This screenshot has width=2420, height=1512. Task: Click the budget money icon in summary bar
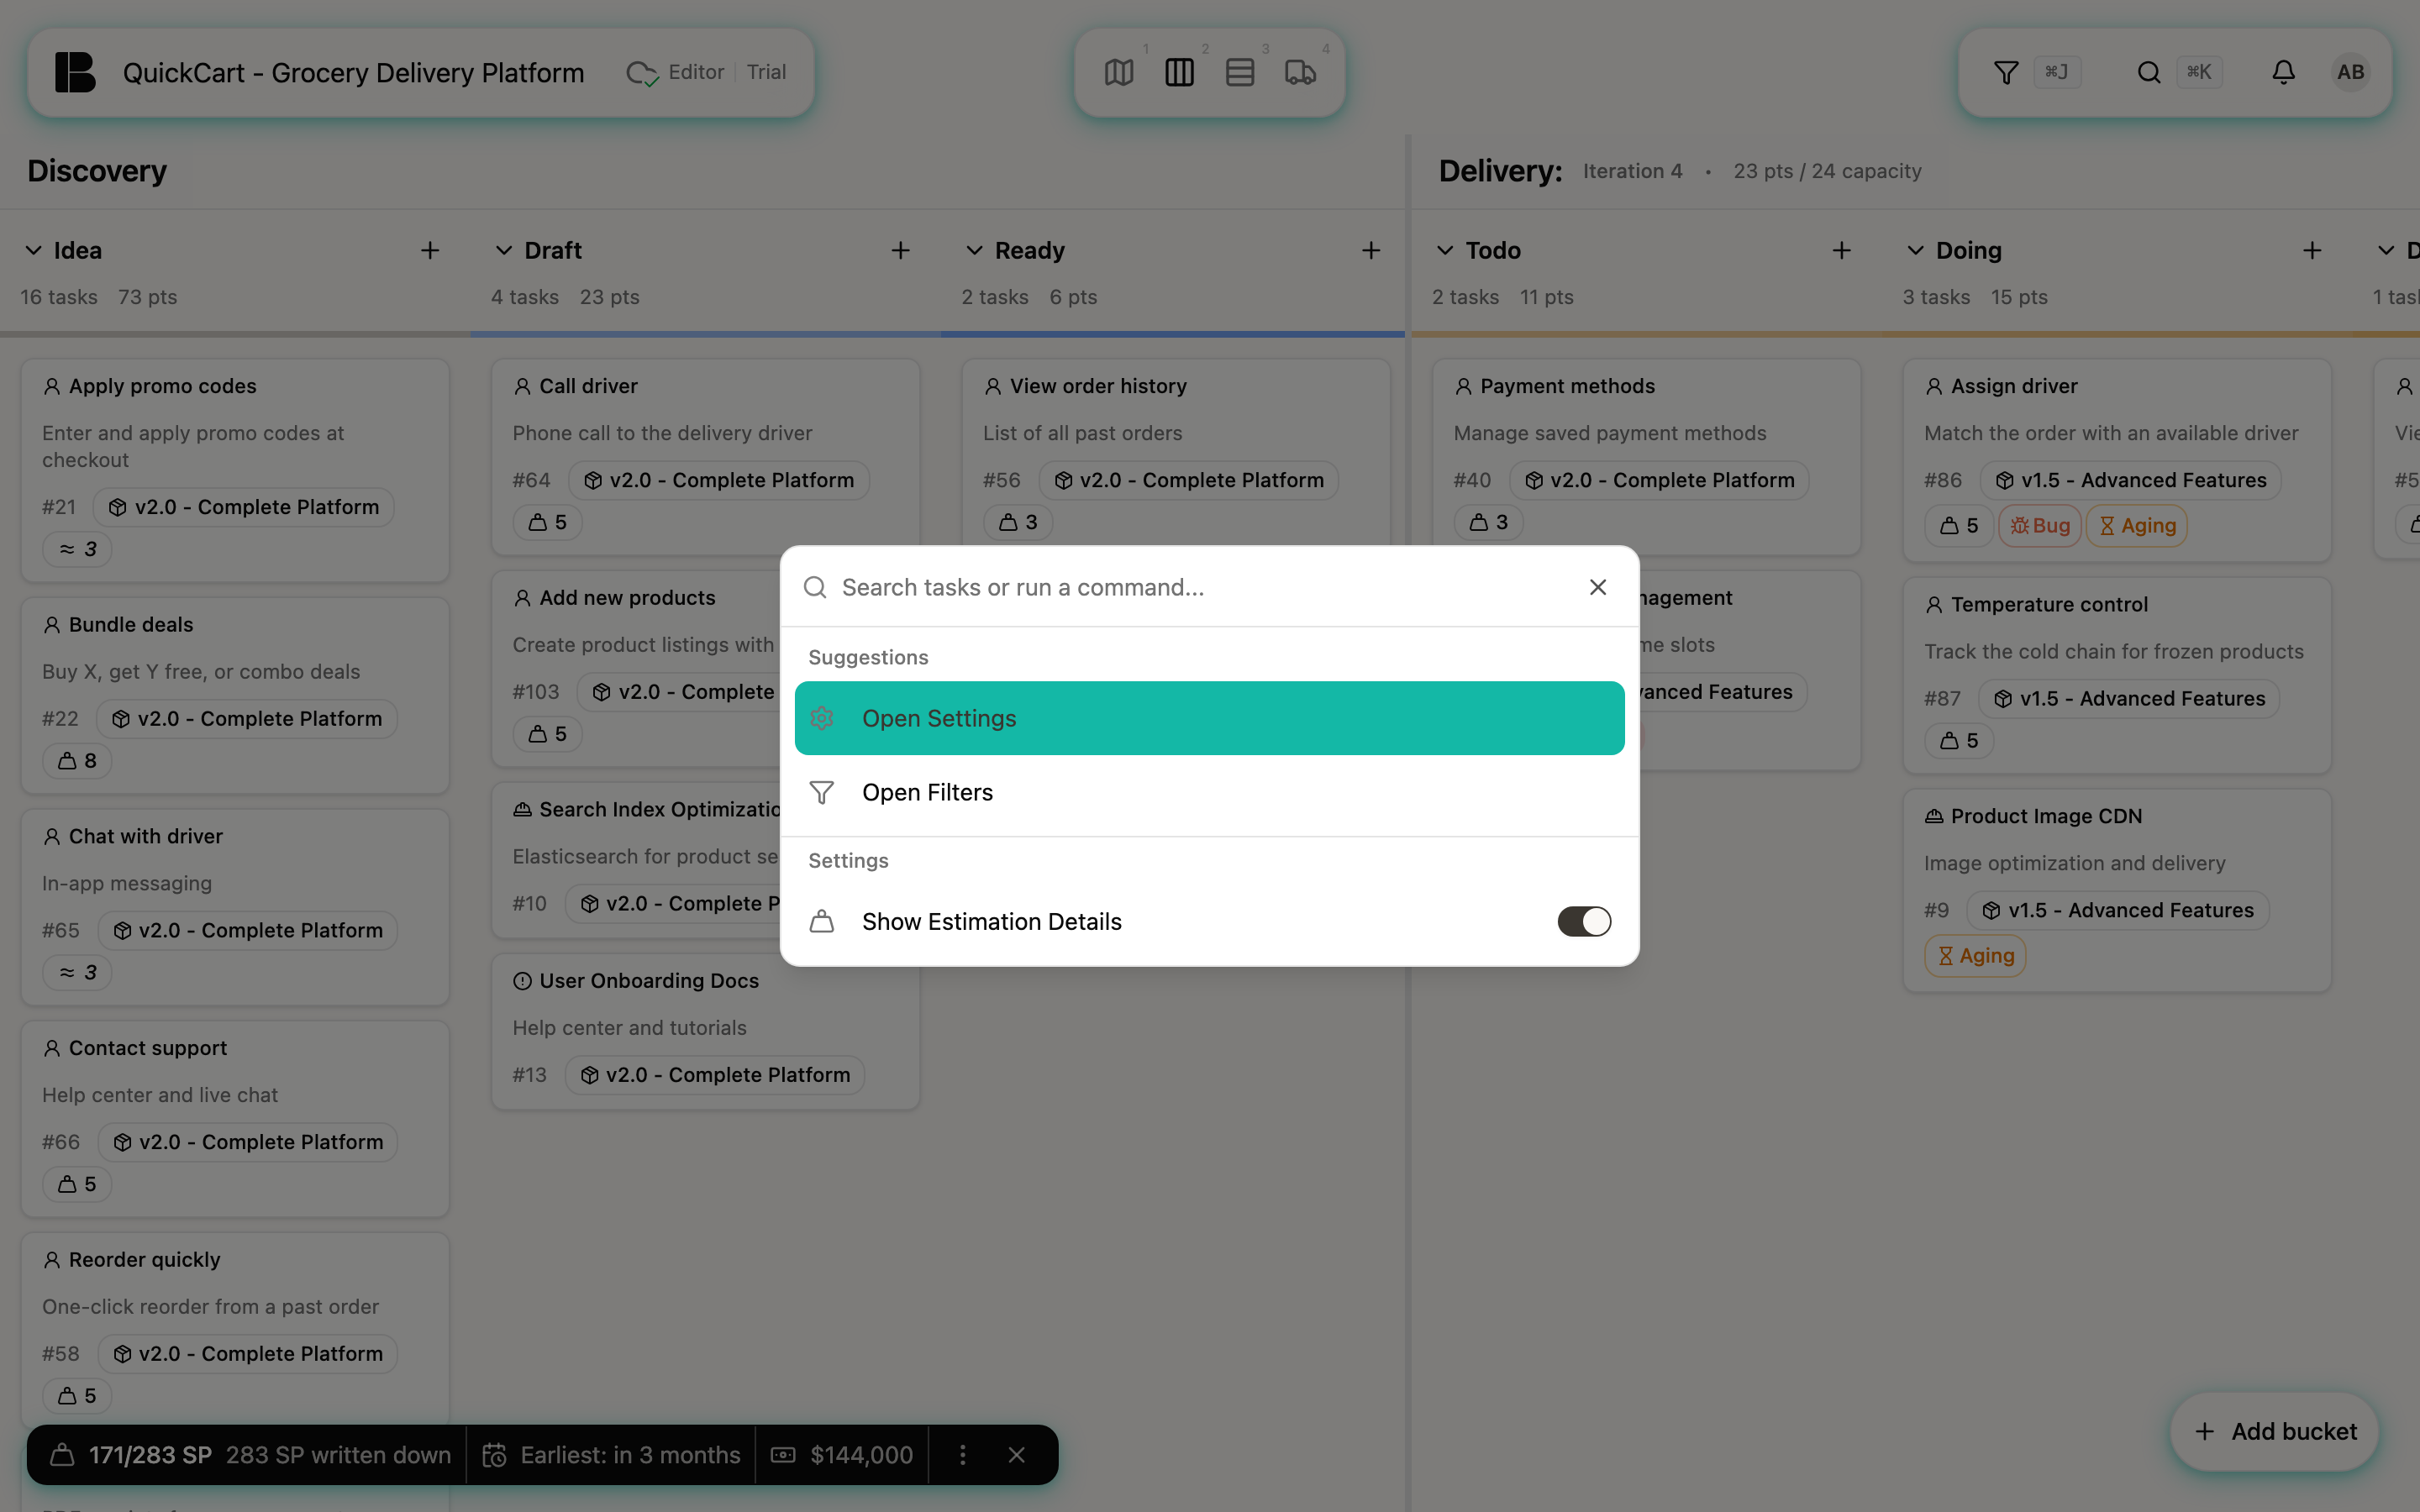(x=783, y=1455)
